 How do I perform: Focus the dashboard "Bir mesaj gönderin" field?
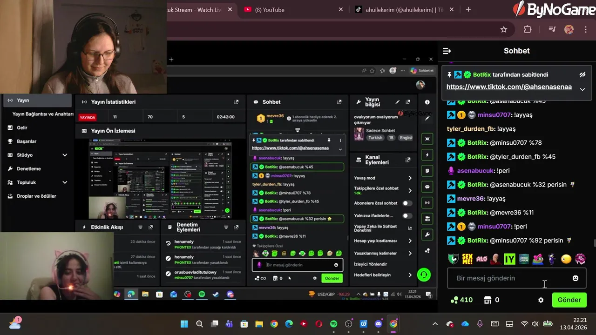coord(298,265)
